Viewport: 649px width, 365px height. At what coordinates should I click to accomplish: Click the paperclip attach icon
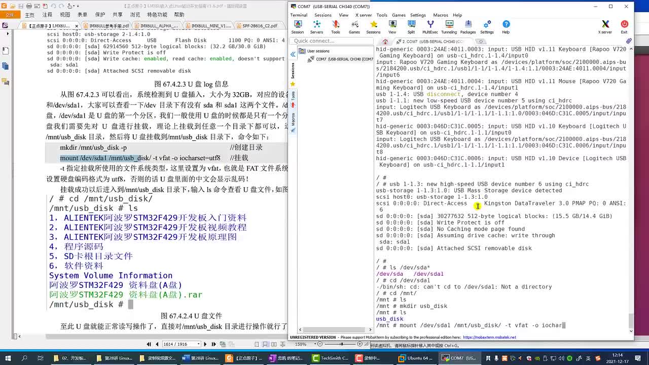tap(629, 41)
